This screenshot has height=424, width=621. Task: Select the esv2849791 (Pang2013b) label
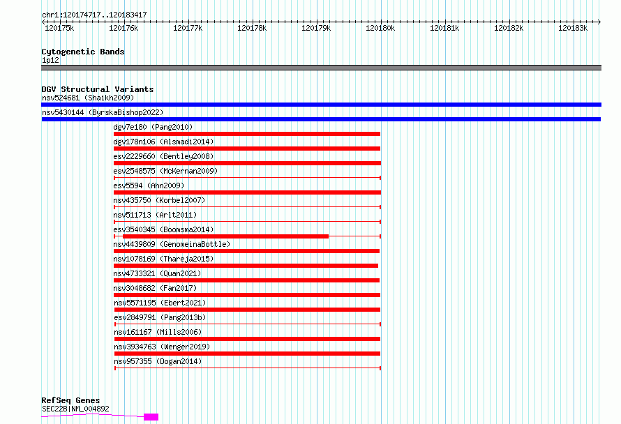160,317
